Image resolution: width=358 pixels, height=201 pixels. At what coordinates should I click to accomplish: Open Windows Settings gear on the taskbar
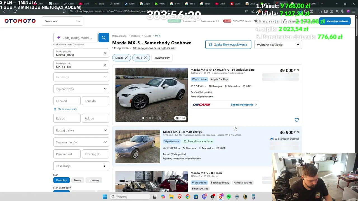237,197
